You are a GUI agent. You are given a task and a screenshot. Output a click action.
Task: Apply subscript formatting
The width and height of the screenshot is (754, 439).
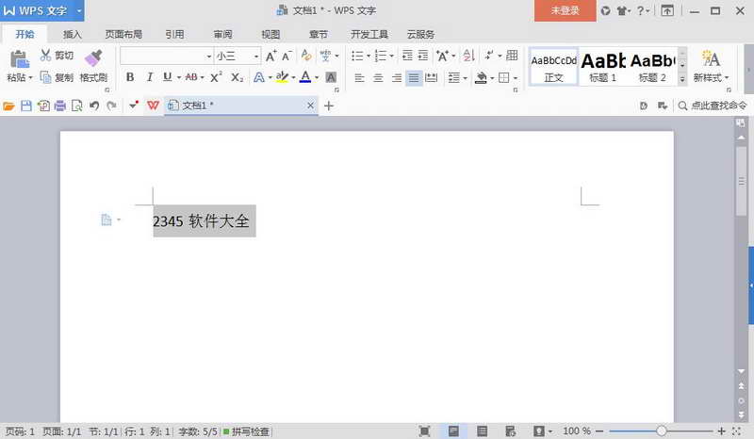pos(238,77)
